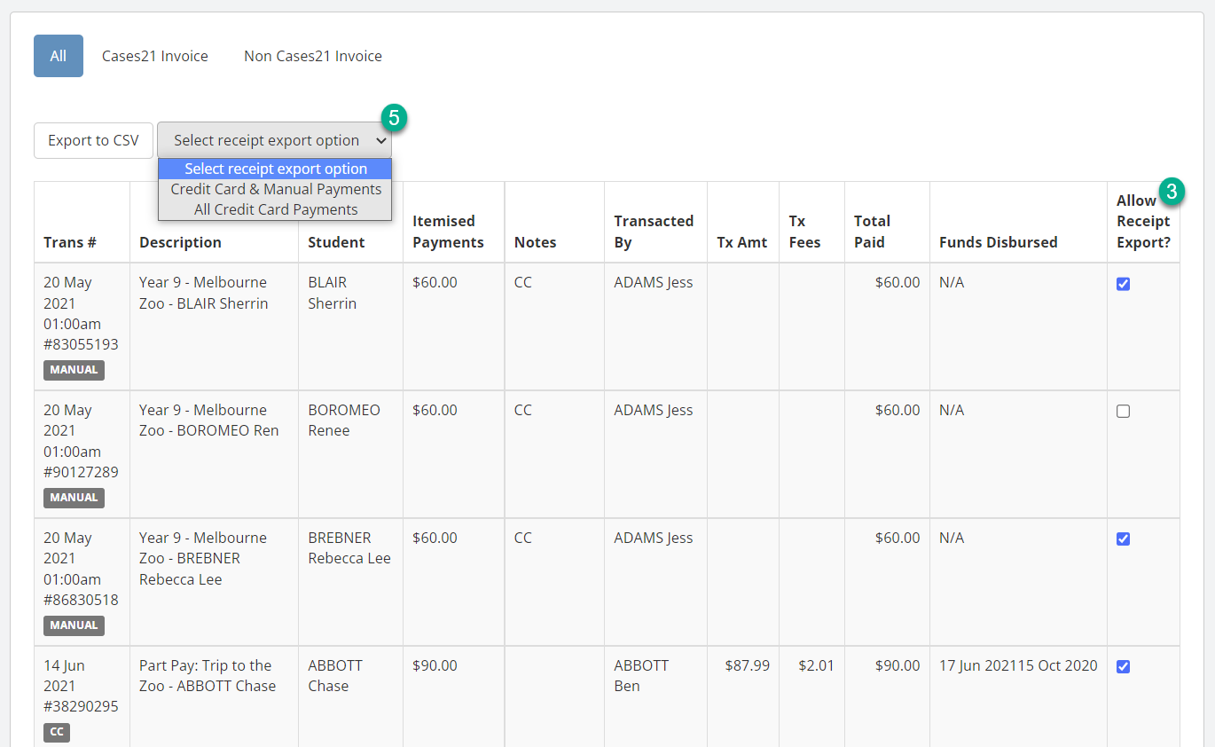Select "All Credit Card Payments" from the dropdown
The width and height of the screenshot is (1215, 747).
(275, 208)
